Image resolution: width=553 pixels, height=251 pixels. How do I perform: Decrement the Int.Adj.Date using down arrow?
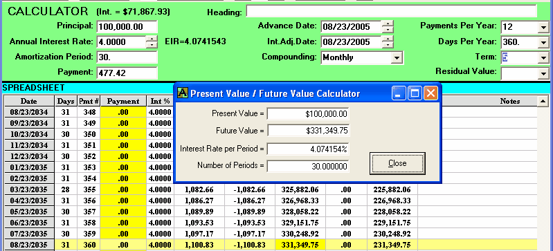388,45
